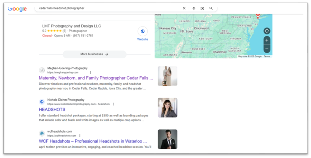Image resolution: width=311 pixels, height=158 pixels.
Task: Open WCF Headshots Professional Headshots link
Action: point(93,141)
